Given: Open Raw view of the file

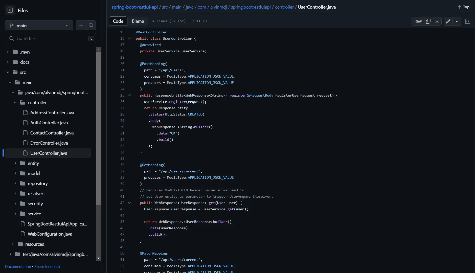Looking at the screenshot, I should tap(418, 21).
